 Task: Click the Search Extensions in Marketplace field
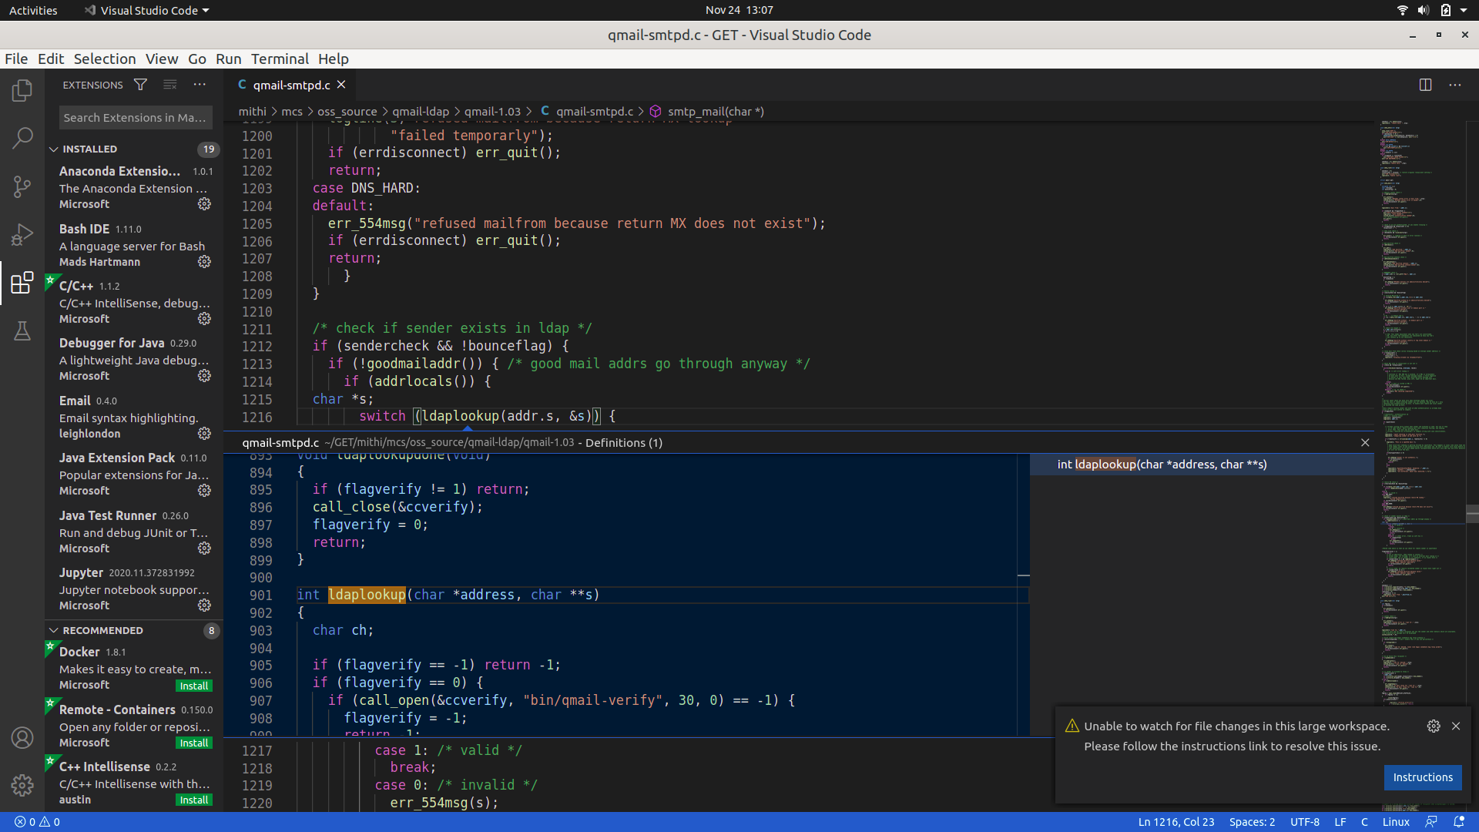[x=135, y=117]
